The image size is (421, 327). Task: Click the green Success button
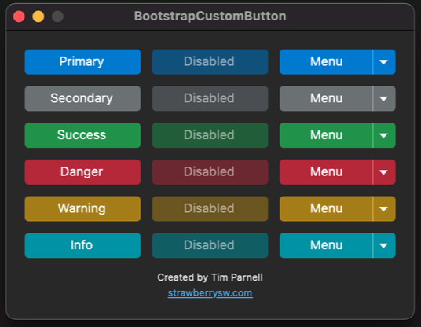[82, 135]
